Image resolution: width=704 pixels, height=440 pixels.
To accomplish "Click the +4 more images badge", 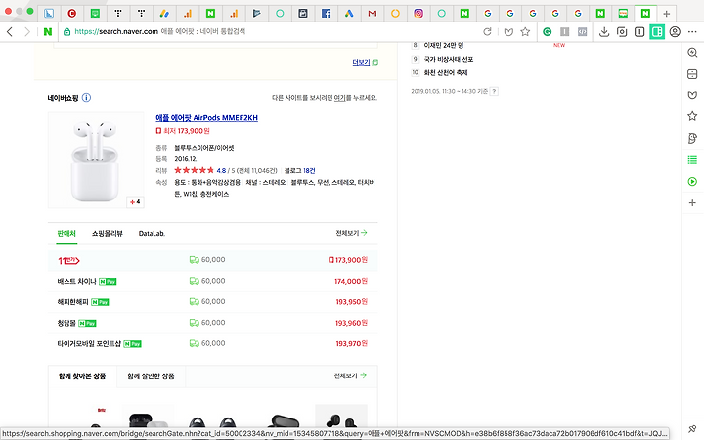I will click(135, 202).
